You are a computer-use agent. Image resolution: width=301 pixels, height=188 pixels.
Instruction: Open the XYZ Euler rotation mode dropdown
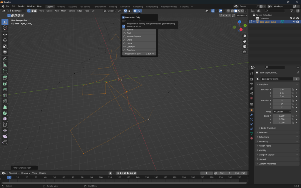point(282,112)
